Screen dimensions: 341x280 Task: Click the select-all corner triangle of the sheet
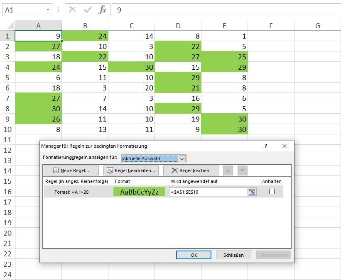click(10, 26)
